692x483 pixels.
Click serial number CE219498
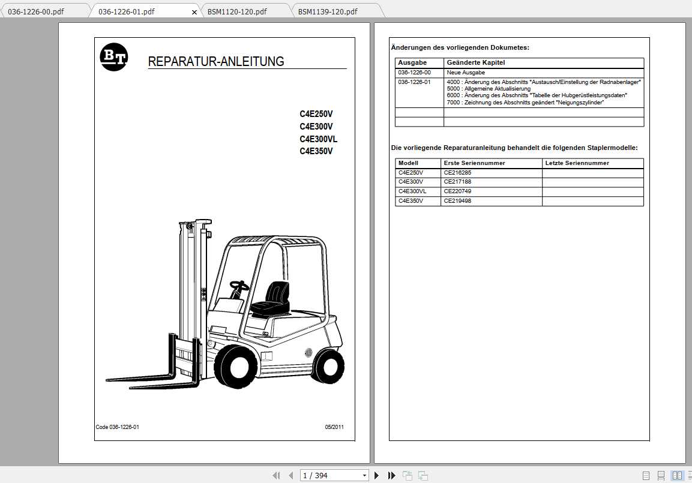pos(457,200)
